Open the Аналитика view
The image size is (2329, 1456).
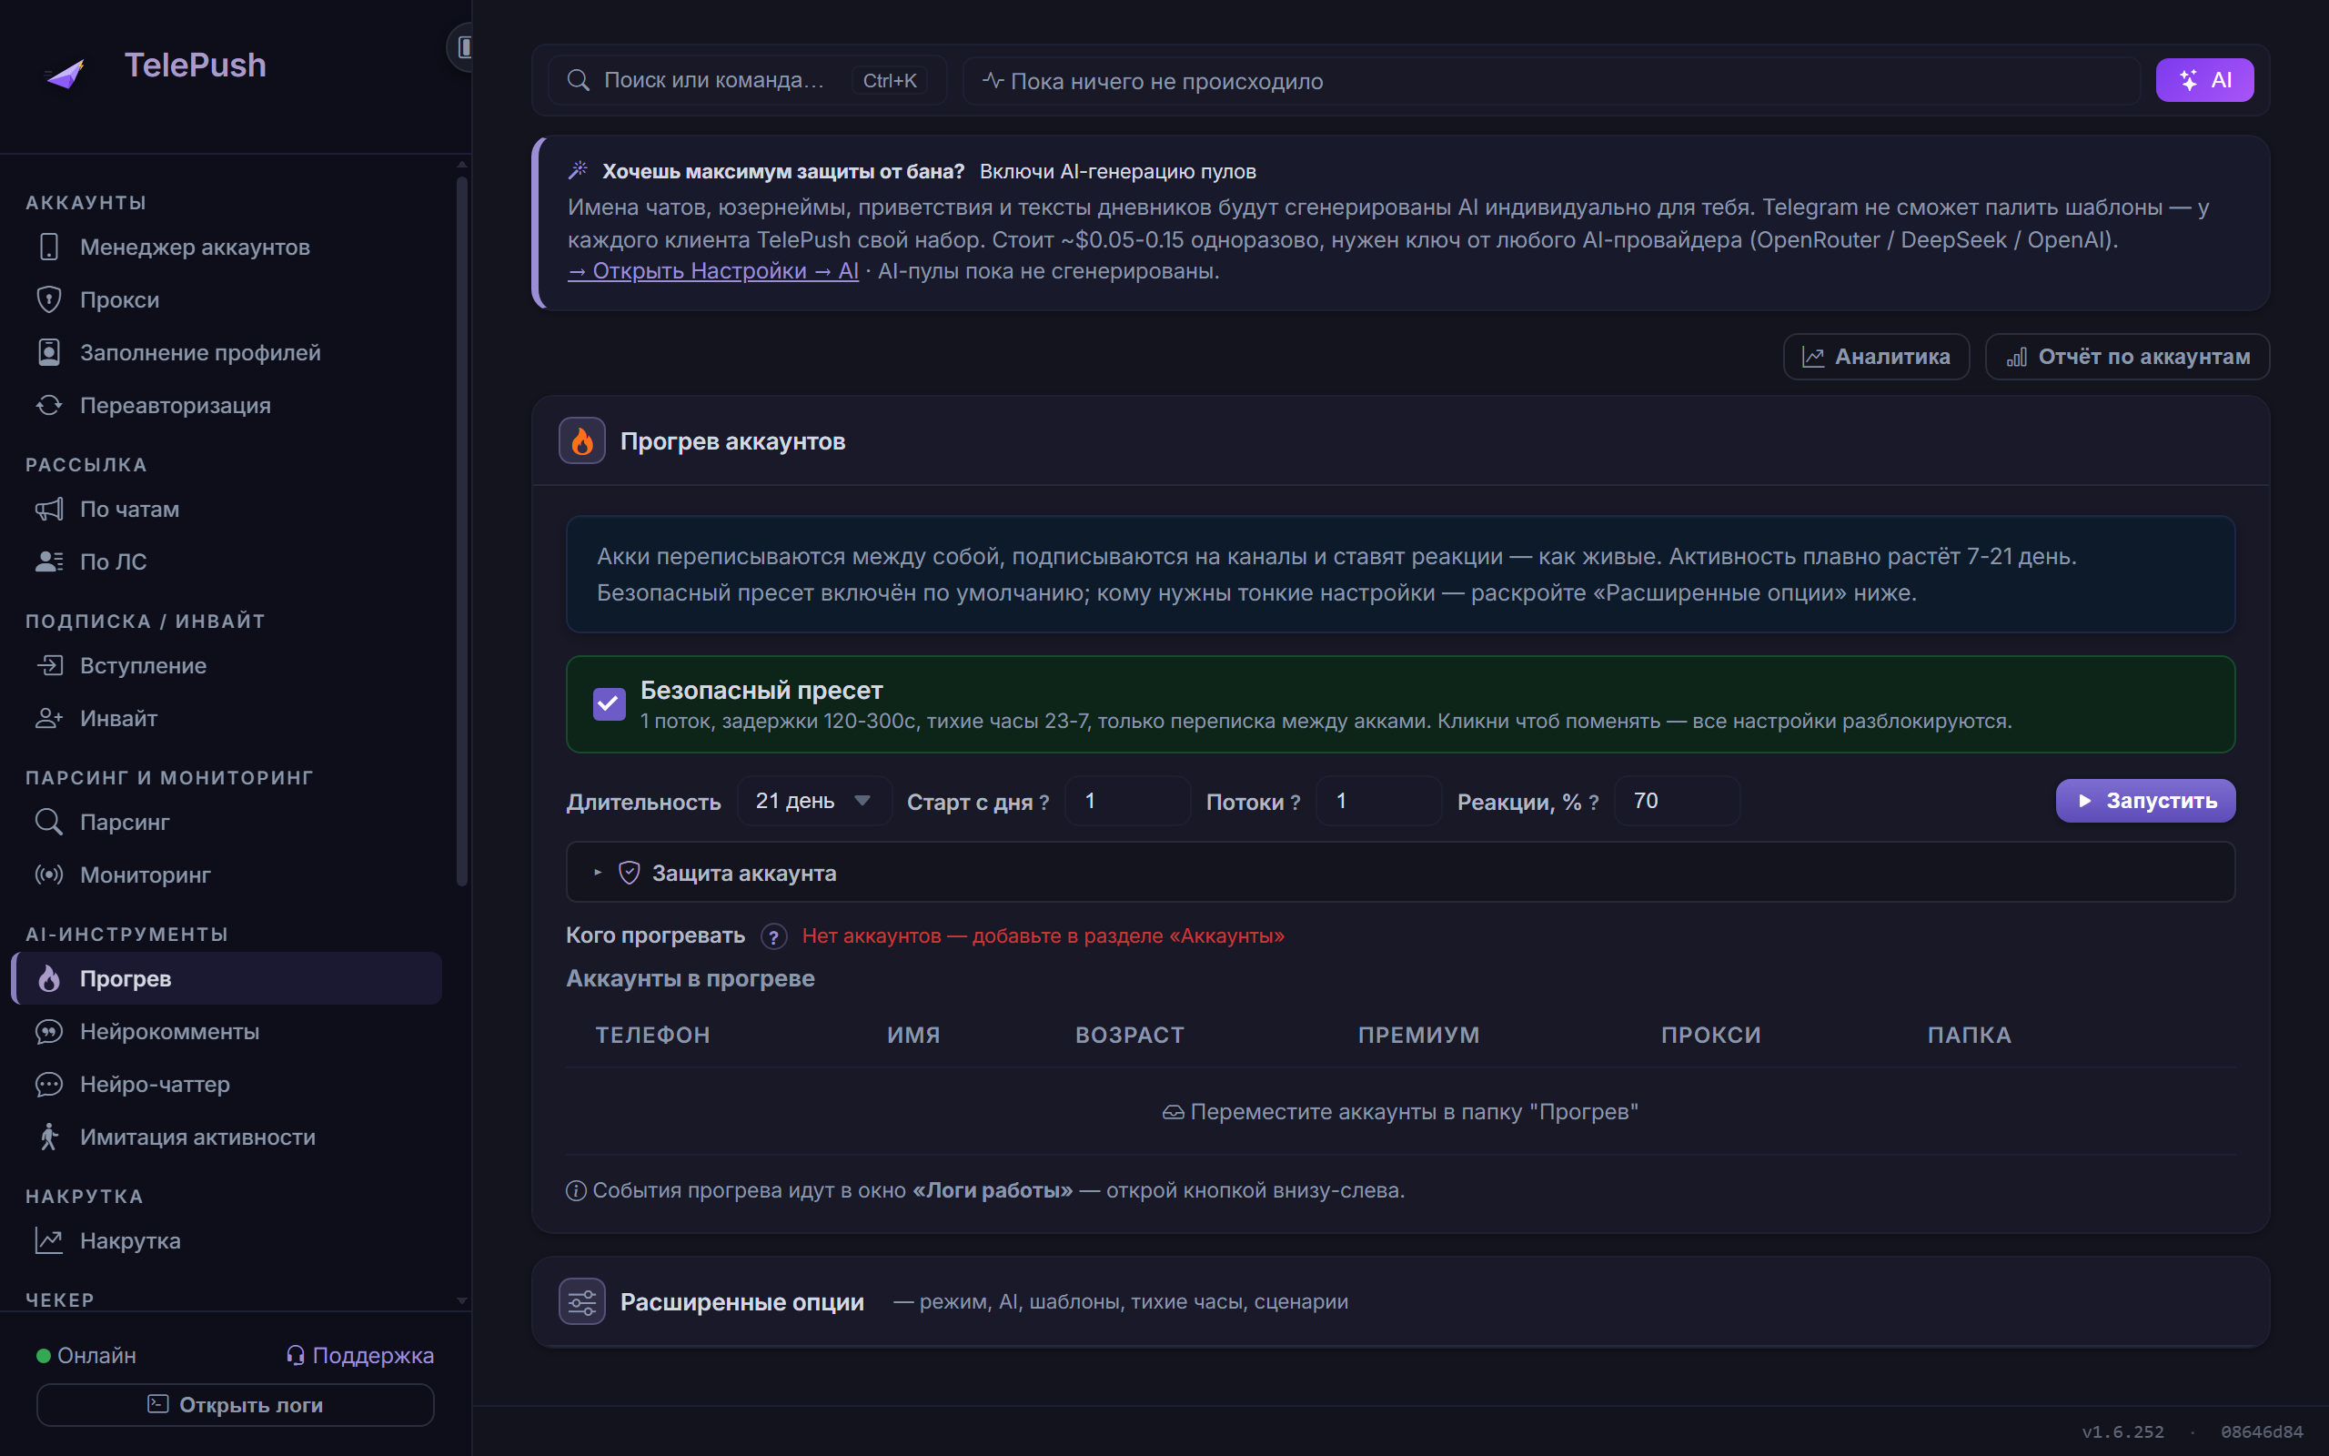pos(1876,357)
